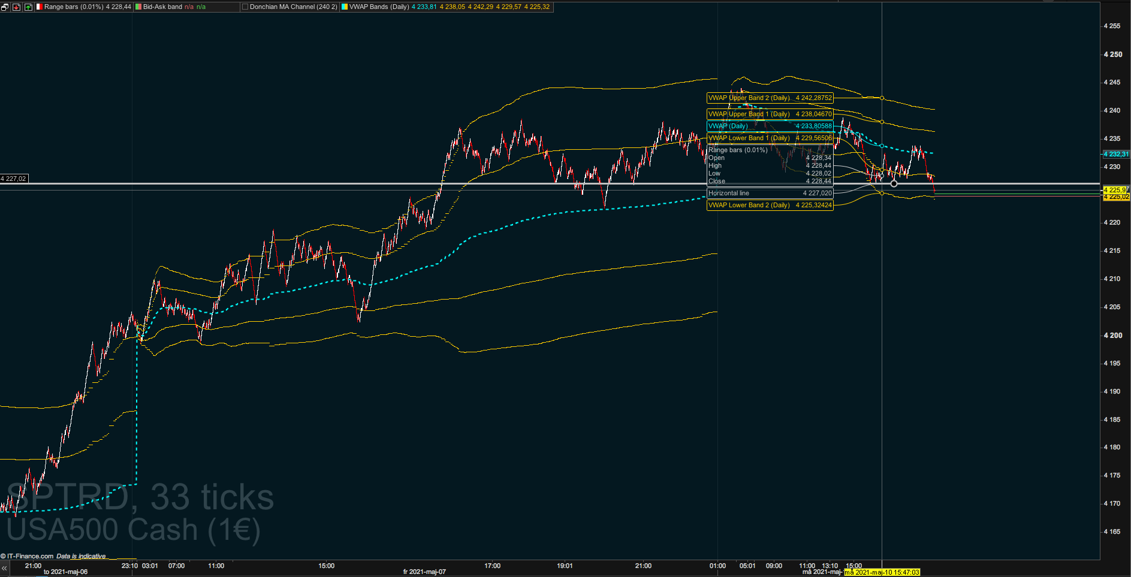Screen dimensions: 1131x577
Task: Click the scroll-left double chevron button
Action: click(4, 568)
